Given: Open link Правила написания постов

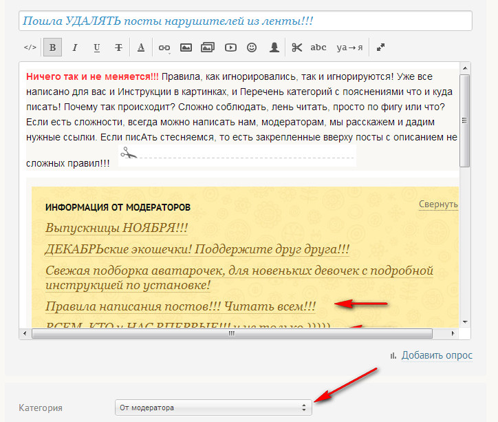Looking at the screenshot, I should pyautogui.click(x=180, y=306).
